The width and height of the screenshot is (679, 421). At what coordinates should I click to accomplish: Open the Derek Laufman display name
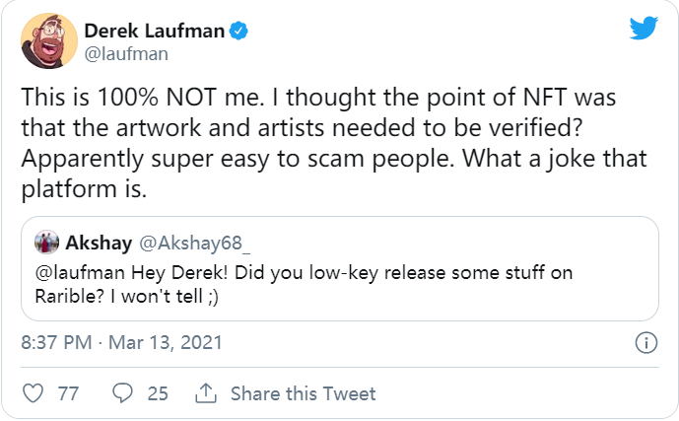click(x=154, y=32)
